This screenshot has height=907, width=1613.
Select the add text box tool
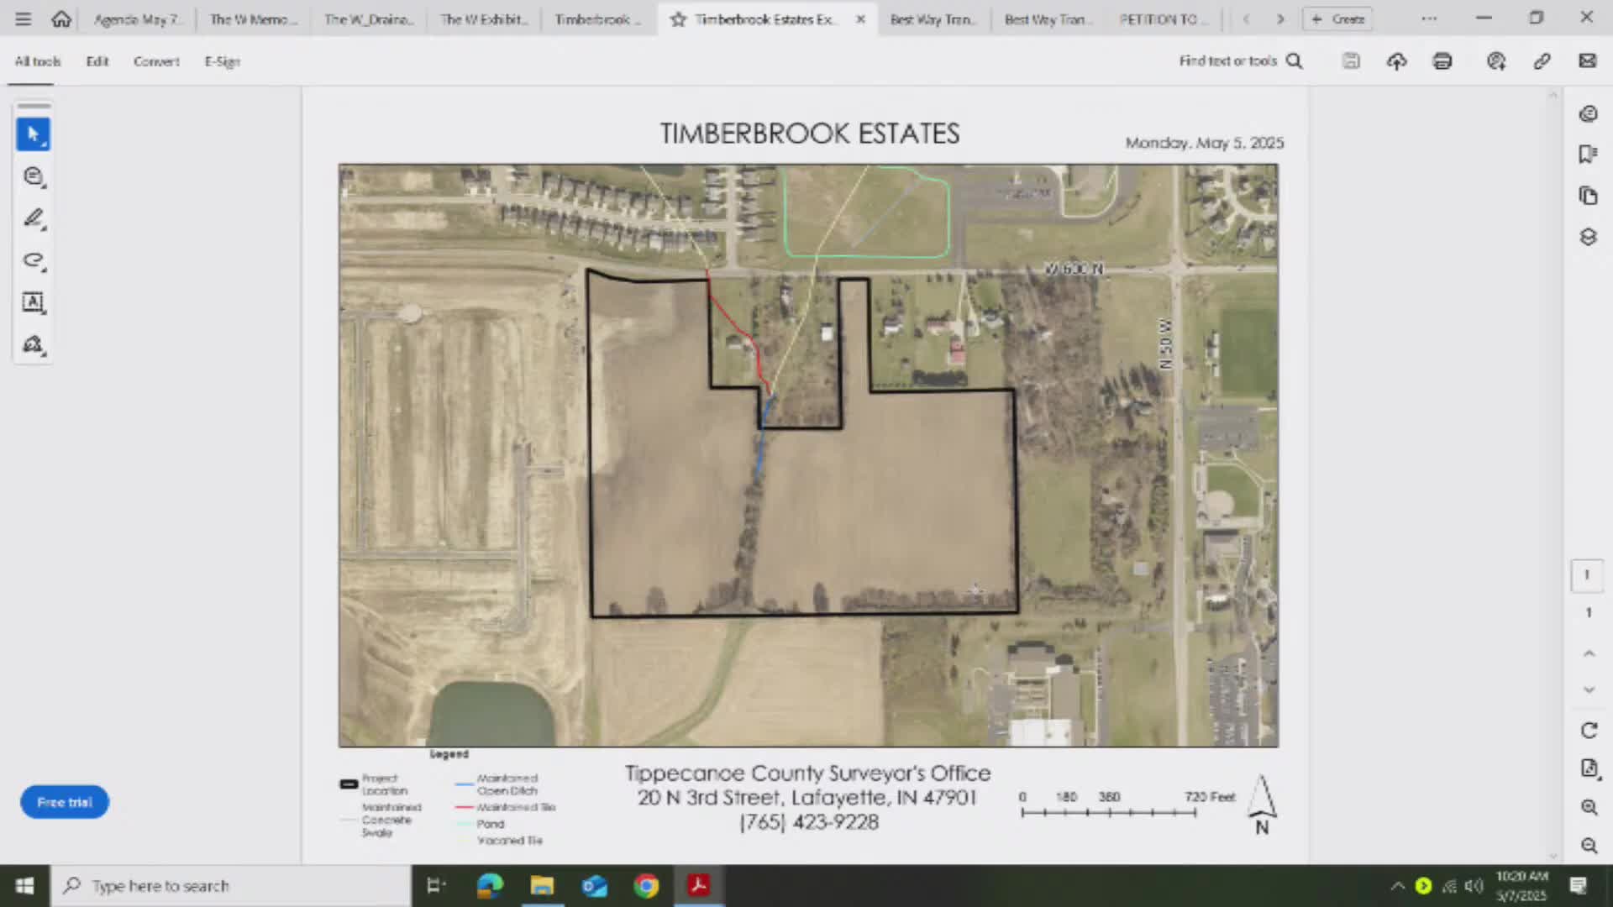(x=33, y=302)
